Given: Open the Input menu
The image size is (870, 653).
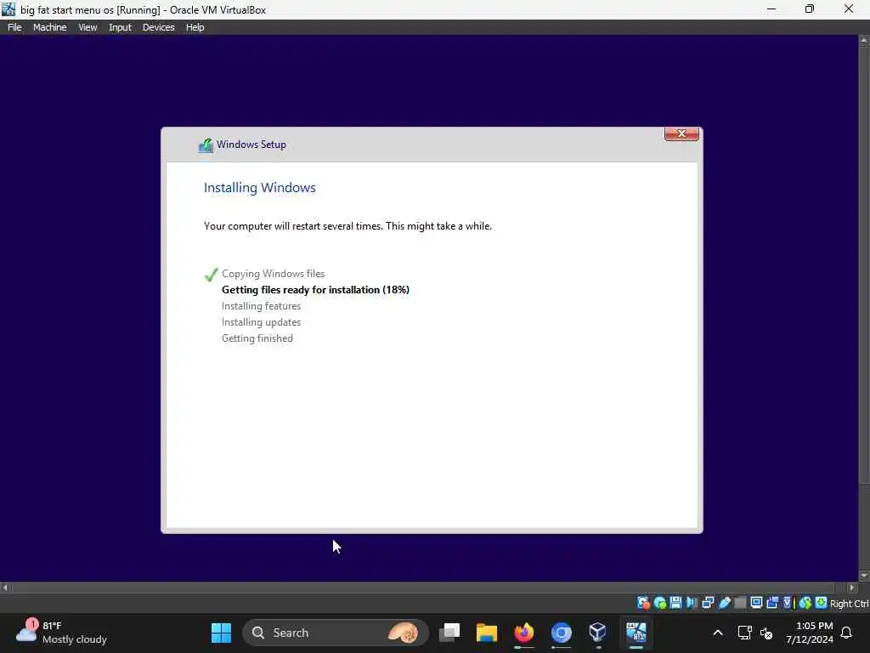Looking at the screenshot, I should [x=120, y=27].
